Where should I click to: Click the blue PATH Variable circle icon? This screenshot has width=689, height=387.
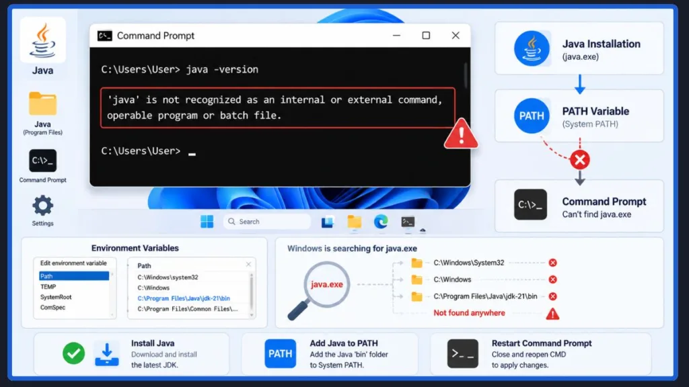click(x=532, y=116)
